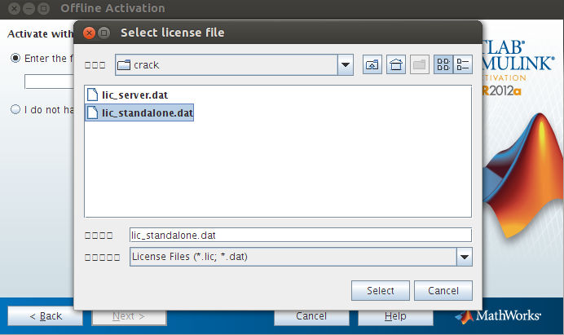The image size is (564, 335).
Task: Click the lic_server.dat file icon
Action: point(92,95)
